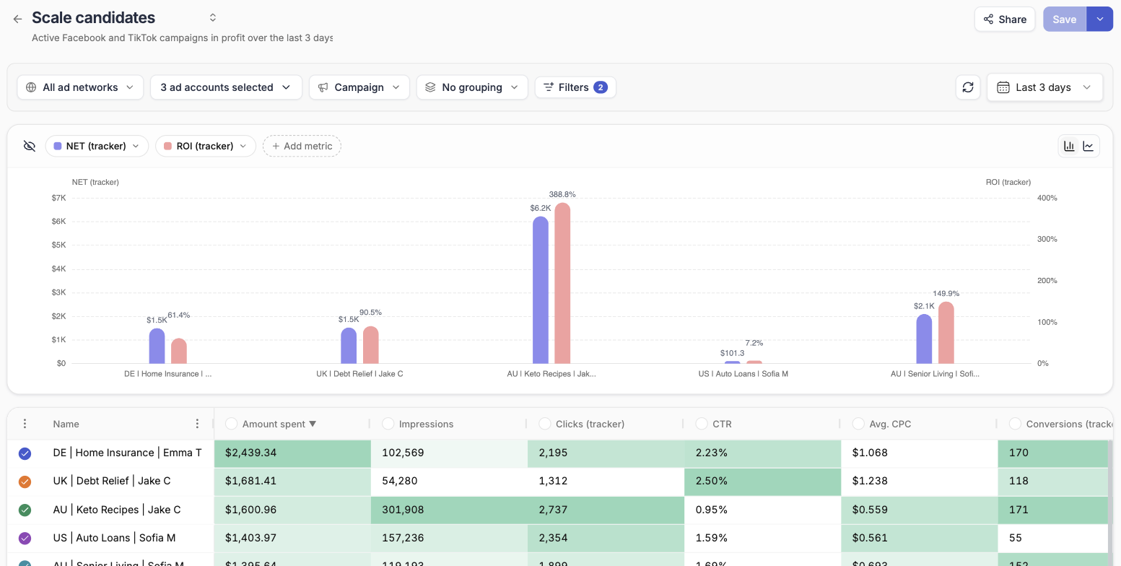Click Add metric
This screenshot has height=566, width=1121.
click(302, 146)
